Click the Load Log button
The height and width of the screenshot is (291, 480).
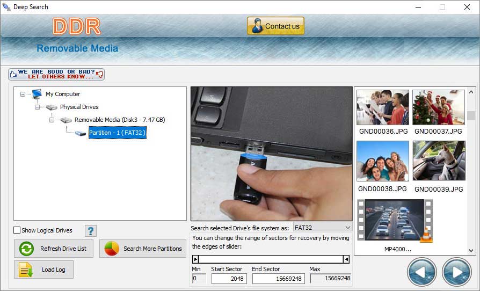44,270
